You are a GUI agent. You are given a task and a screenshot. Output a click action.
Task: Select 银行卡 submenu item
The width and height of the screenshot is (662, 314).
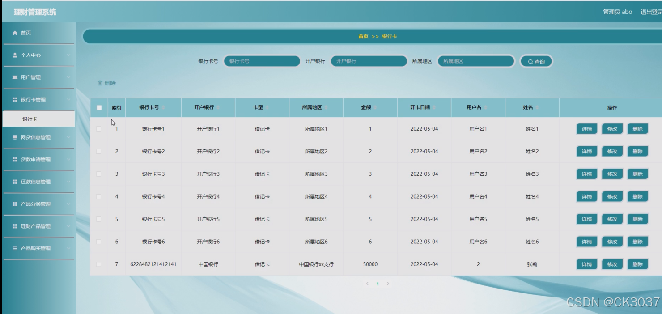coord(38,119)
